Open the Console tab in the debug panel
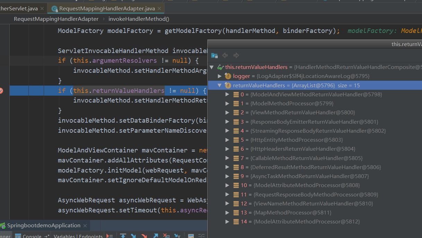 (x=32, y=236)
